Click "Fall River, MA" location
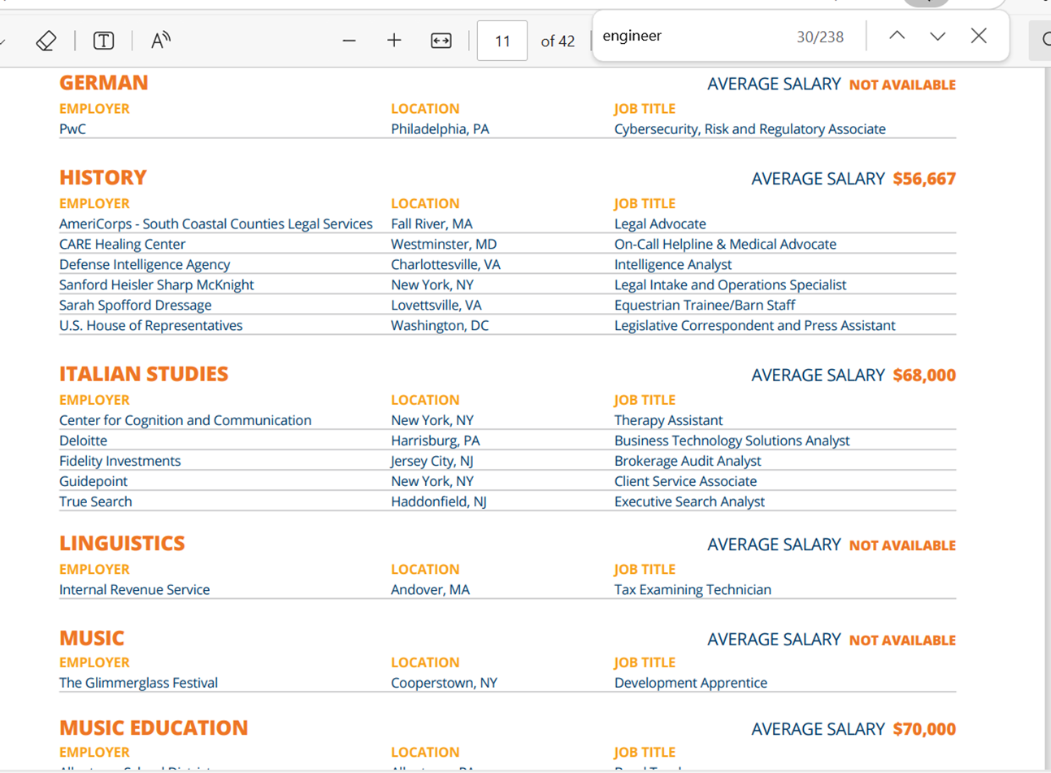 [x=432, y=224]
